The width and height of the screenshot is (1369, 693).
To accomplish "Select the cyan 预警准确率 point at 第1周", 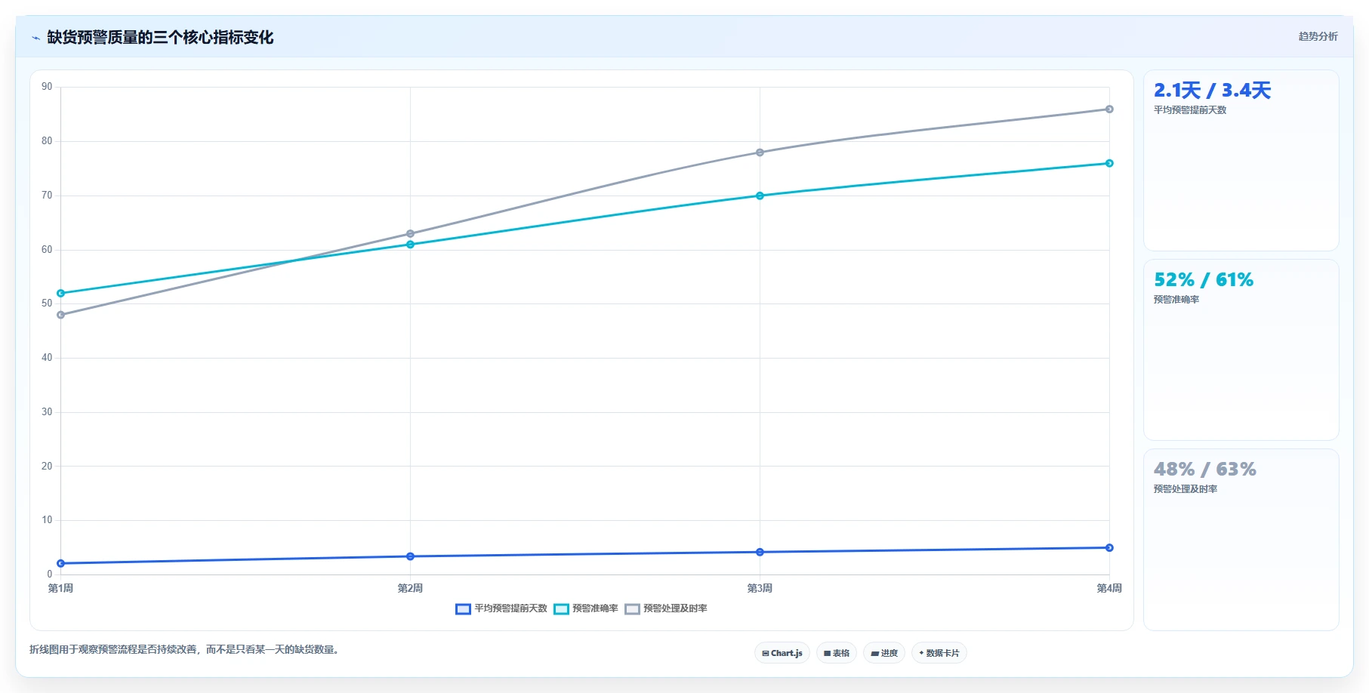I will (x=60, y=293).
